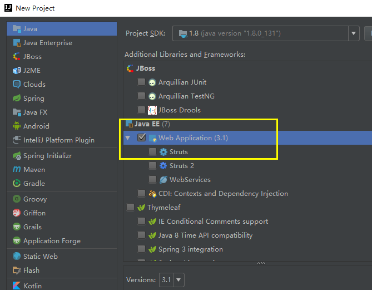Click the Flash folder icon
The image size is (372, 290).
tap(17, 270)
